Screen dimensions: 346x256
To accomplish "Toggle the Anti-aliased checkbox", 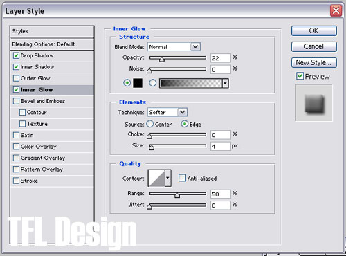I will (182, 178).
